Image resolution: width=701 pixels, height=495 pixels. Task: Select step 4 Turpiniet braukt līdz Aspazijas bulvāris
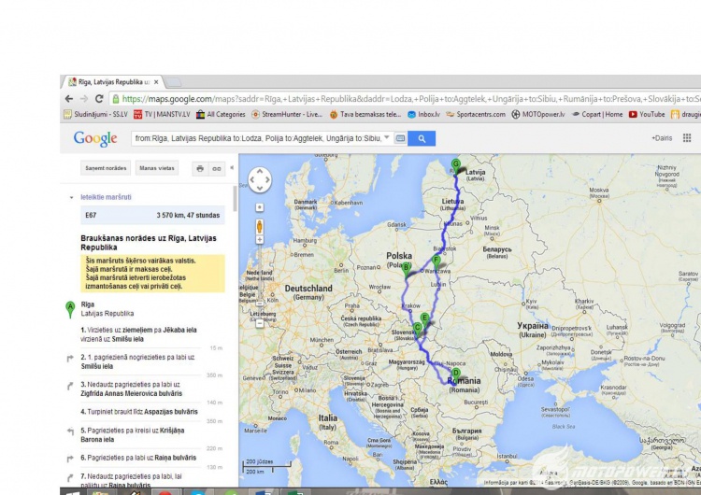(x=139, y=412)
